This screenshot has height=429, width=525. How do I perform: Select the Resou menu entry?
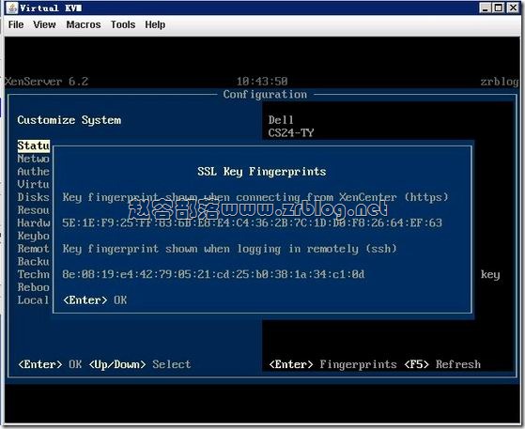(34, 210)
